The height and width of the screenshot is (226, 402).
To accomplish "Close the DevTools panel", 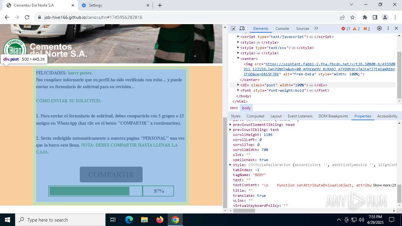I will (396, 28).
